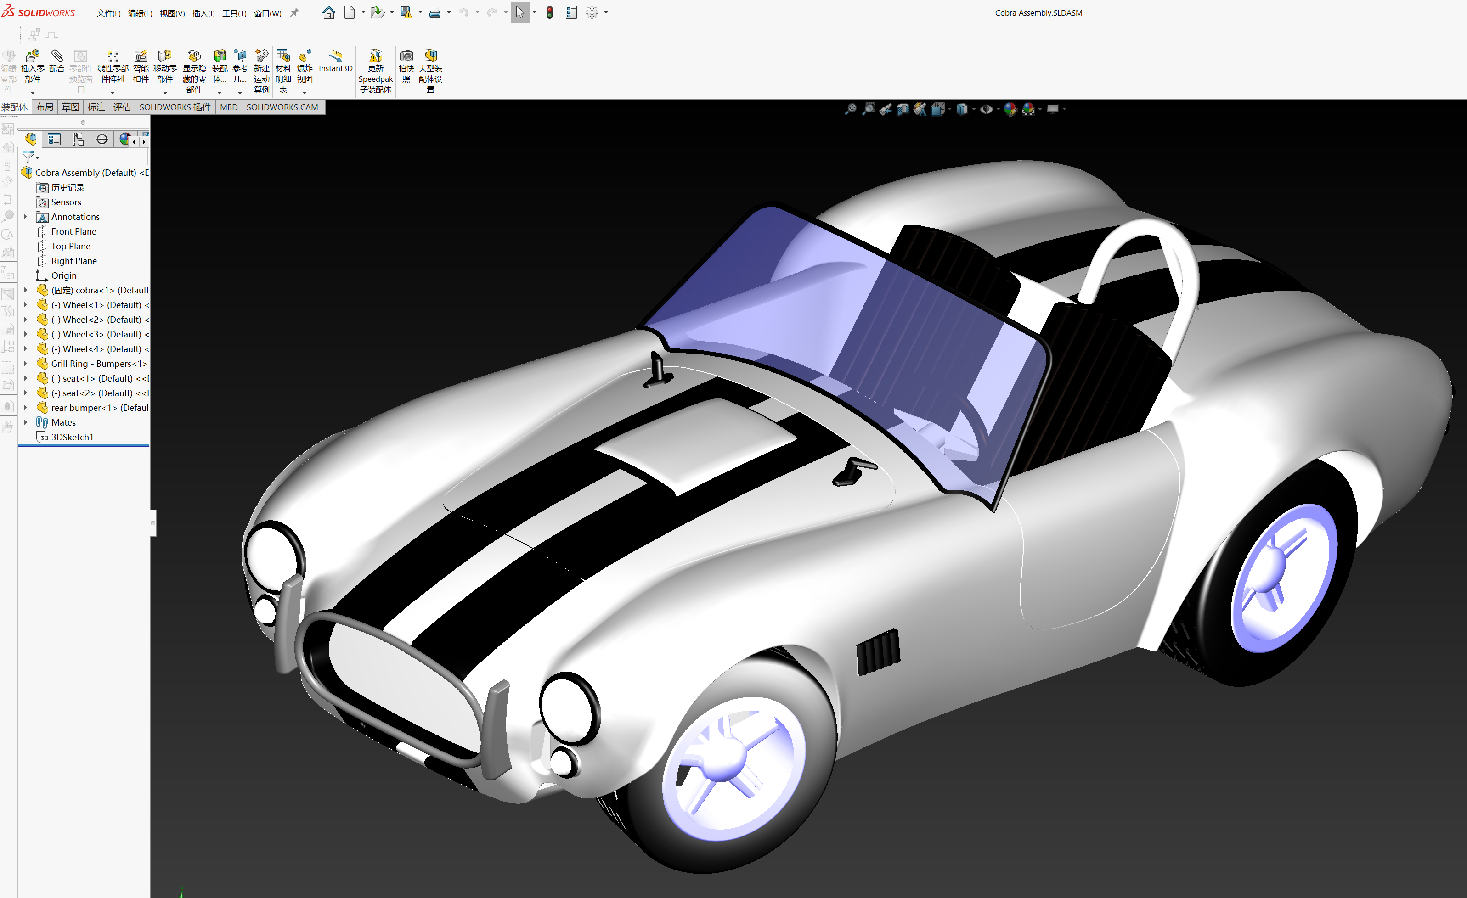Viewport: 1467px width, 898px height.
Task: Save the assembly with the Save icon
Action: pyautogui.click(x=406, y=12)
